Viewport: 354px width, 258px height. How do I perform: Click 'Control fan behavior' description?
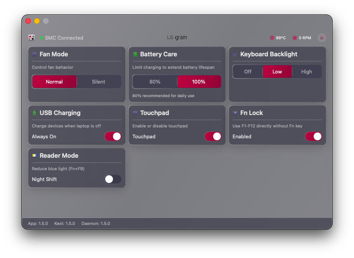52,67
